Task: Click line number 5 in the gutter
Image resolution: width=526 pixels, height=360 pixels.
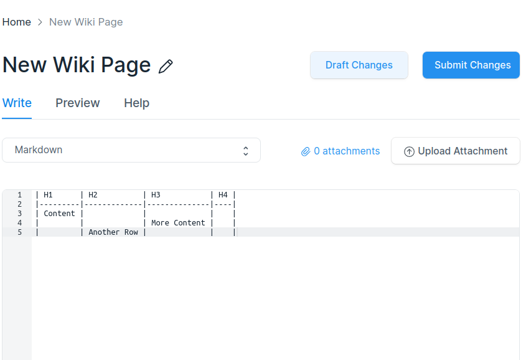Action: 20,232
